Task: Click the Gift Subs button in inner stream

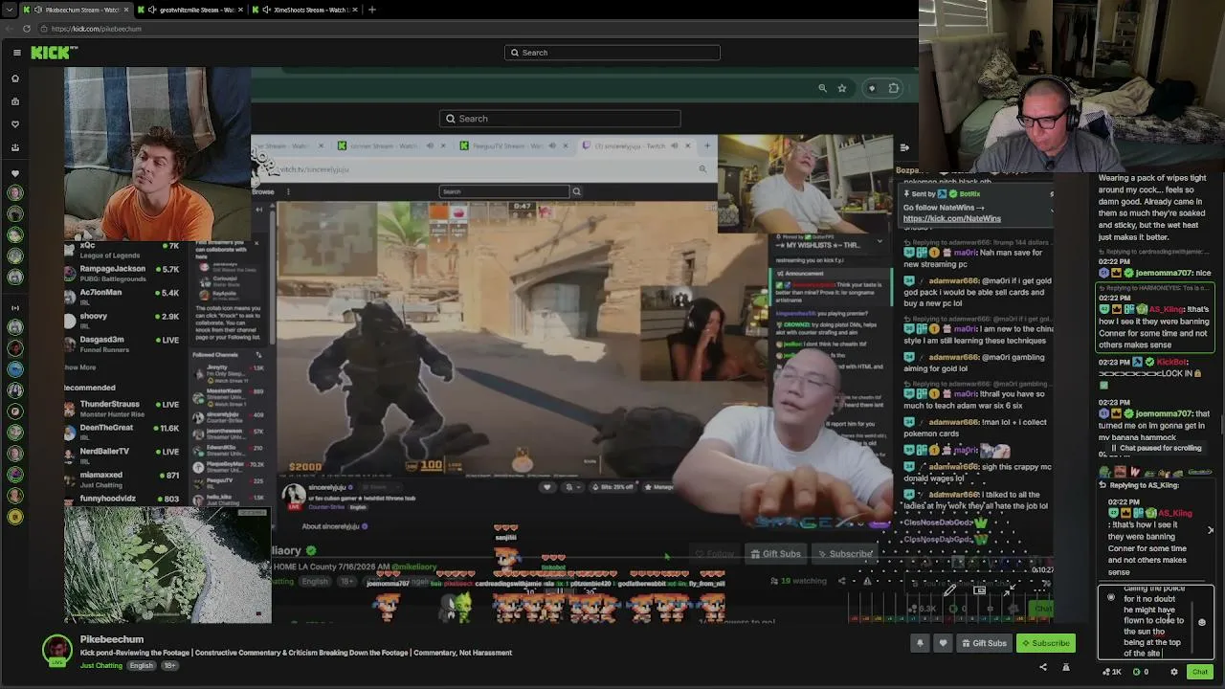Action: point(775,554)
